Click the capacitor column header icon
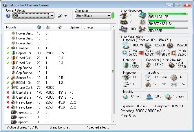This screenshot has height=132, width=194. click(60, 27)
